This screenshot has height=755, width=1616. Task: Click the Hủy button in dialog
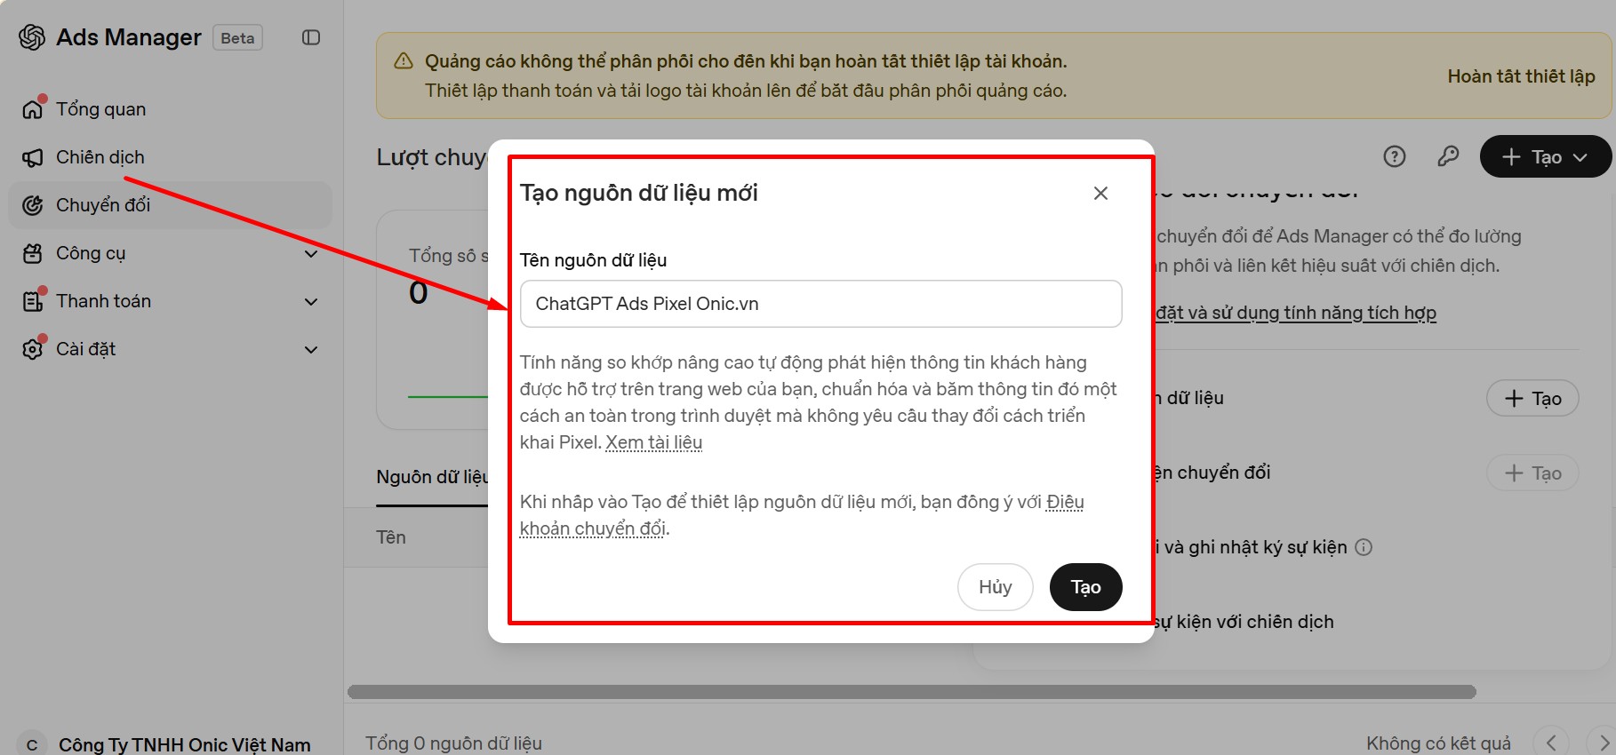996,587
